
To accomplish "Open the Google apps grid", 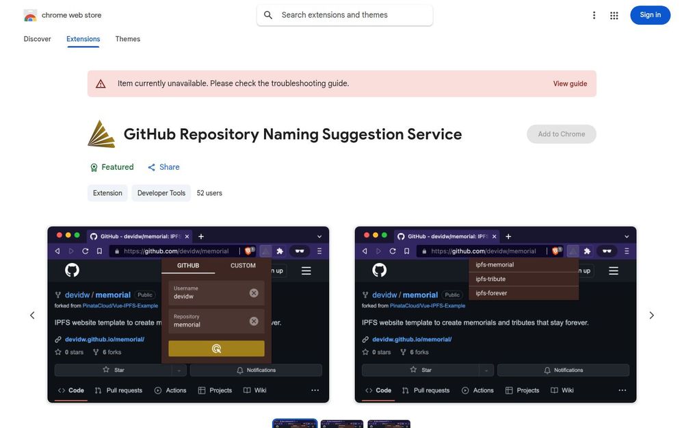I will pos(614,16).
